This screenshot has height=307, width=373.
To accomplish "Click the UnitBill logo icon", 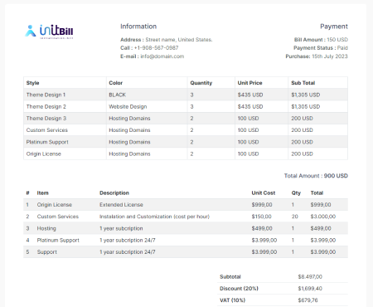I will click(49, 32).
